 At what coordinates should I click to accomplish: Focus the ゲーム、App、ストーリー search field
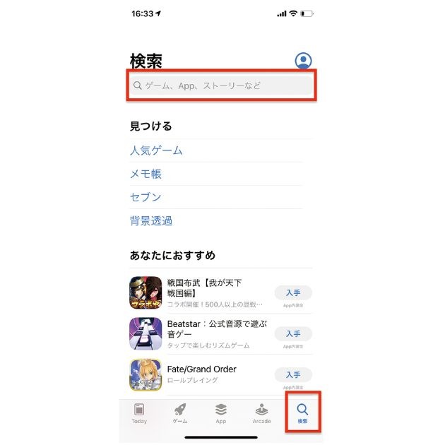point(221,85)
